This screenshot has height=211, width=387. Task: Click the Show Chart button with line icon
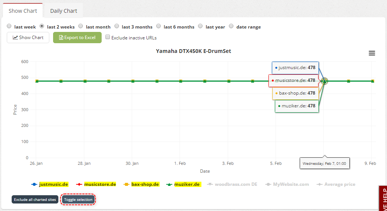coord(28,38)
